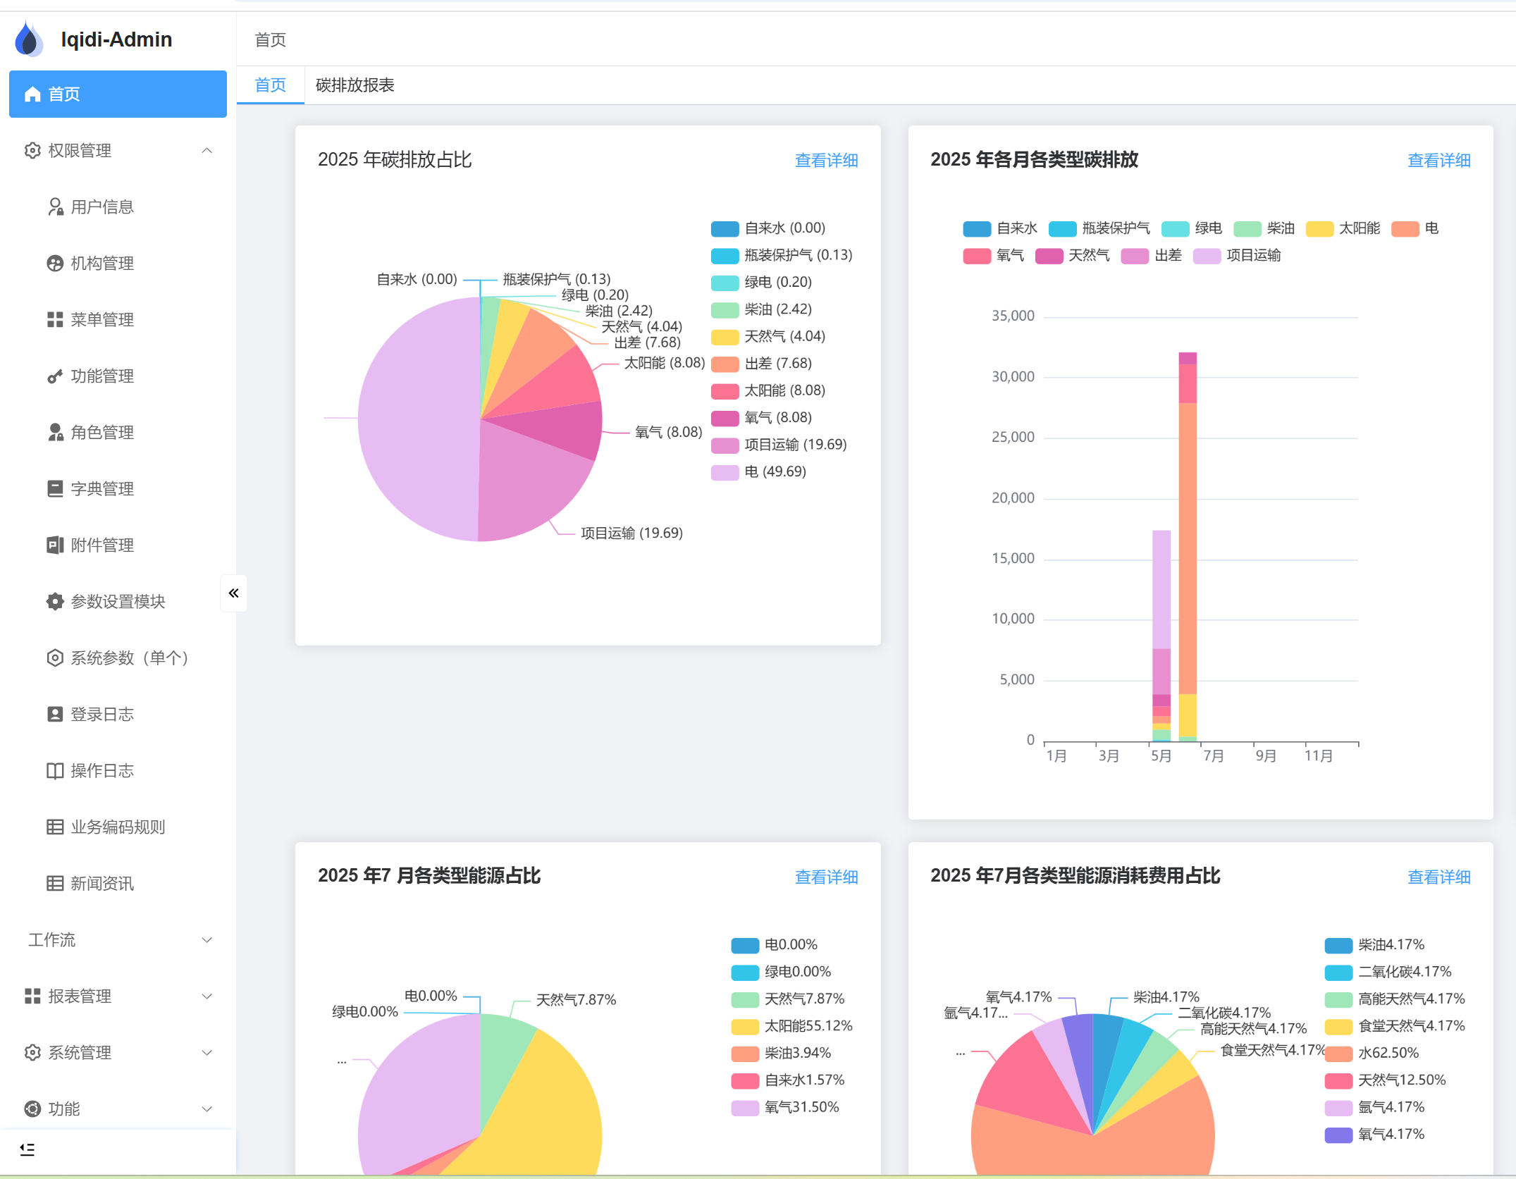Click 查看详细 on 能源消耗费用占比 card

click(x=1438, y=877)
